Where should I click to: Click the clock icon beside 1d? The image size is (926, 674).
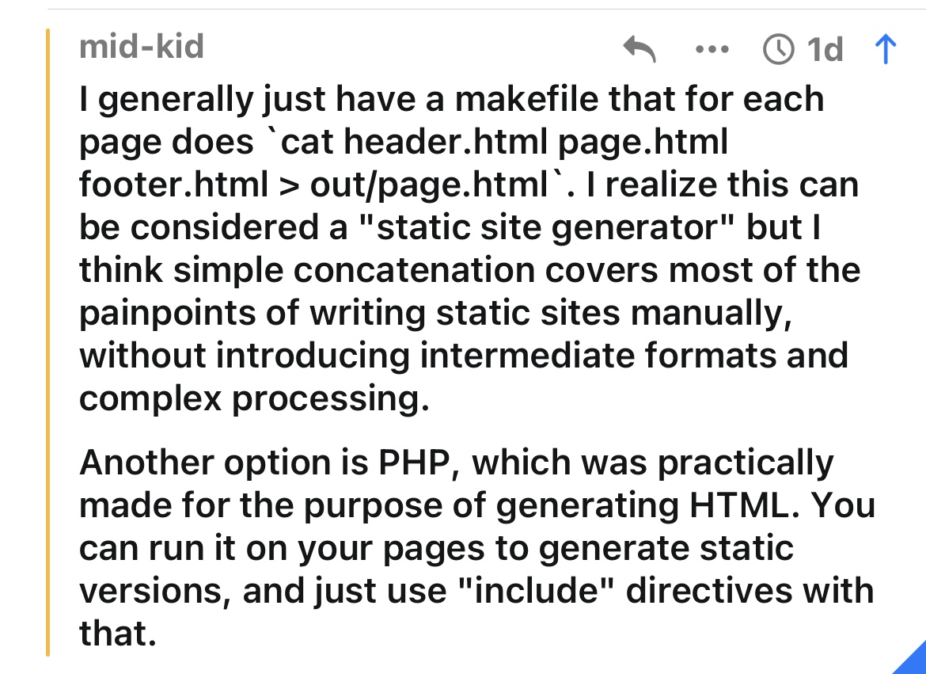click(778, 48)
